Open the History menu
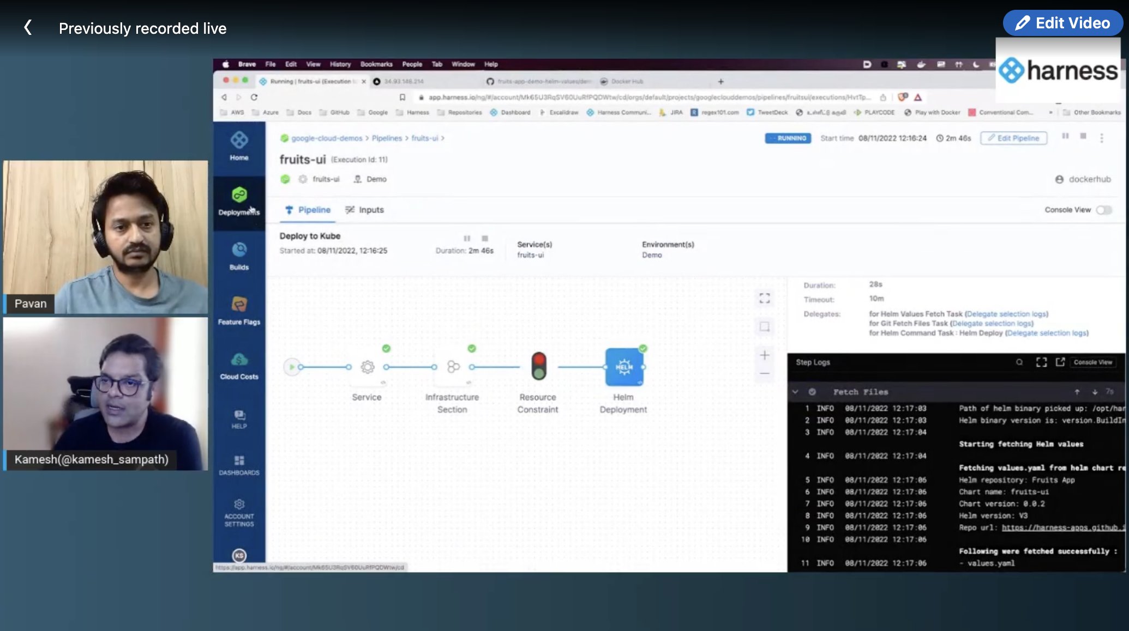The height and width of the screenshot is (631, 1129). coord(340,64)
